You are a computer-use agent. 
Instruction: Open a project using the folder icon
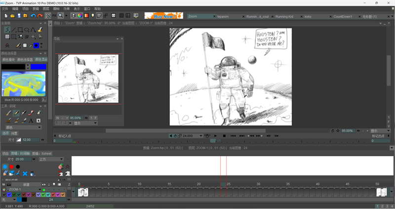click(12, 16)
